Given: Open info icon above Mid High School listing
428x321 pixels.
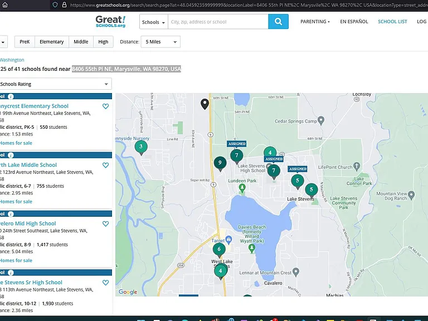Looking at the screenshot, I should [x=11, y=214].
